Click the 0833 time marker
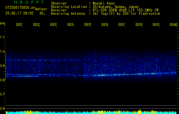179x114 pixels. click(x=54, y=25)
